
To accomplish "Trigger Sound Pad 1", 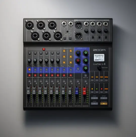I will point(64,51).
